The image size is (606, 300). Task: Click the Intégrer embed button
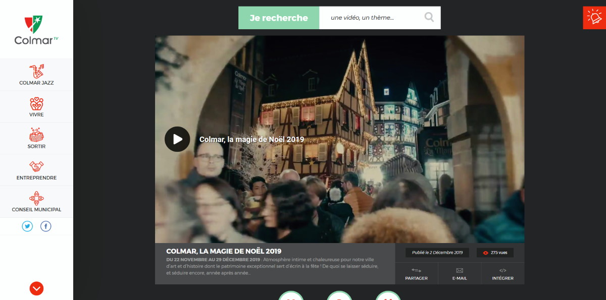click(x=502, y=274)
